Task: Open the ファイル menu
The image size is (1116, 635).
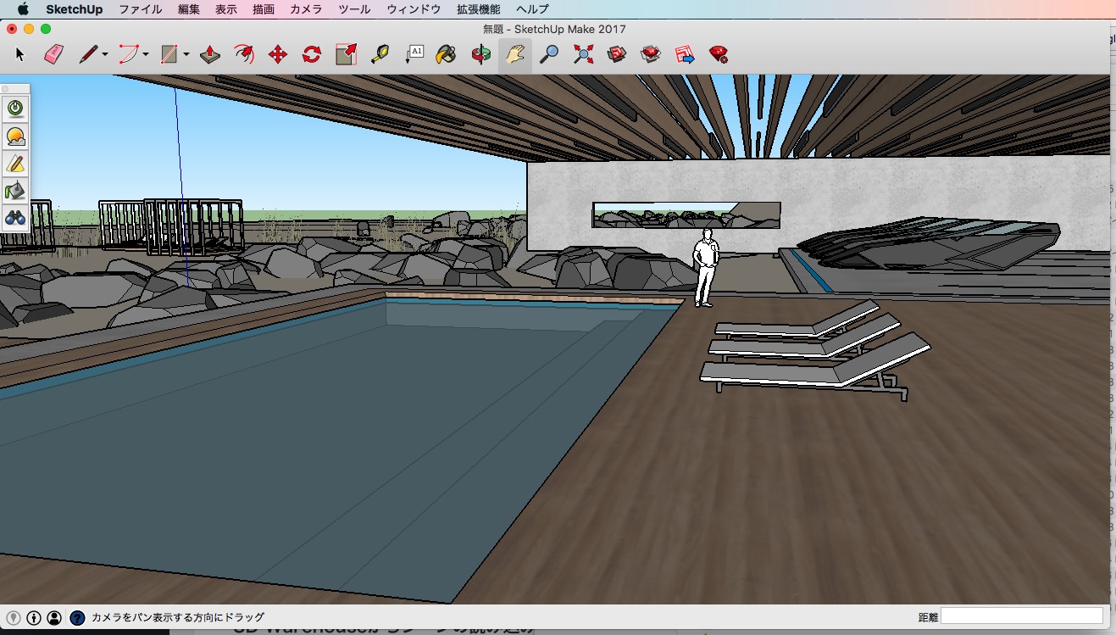Action: point(141,9)
